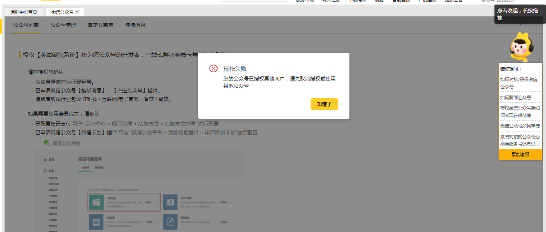Go to the 自定义菜单 sub-tab
Viewport: 546px width, 232px height.
100,25
